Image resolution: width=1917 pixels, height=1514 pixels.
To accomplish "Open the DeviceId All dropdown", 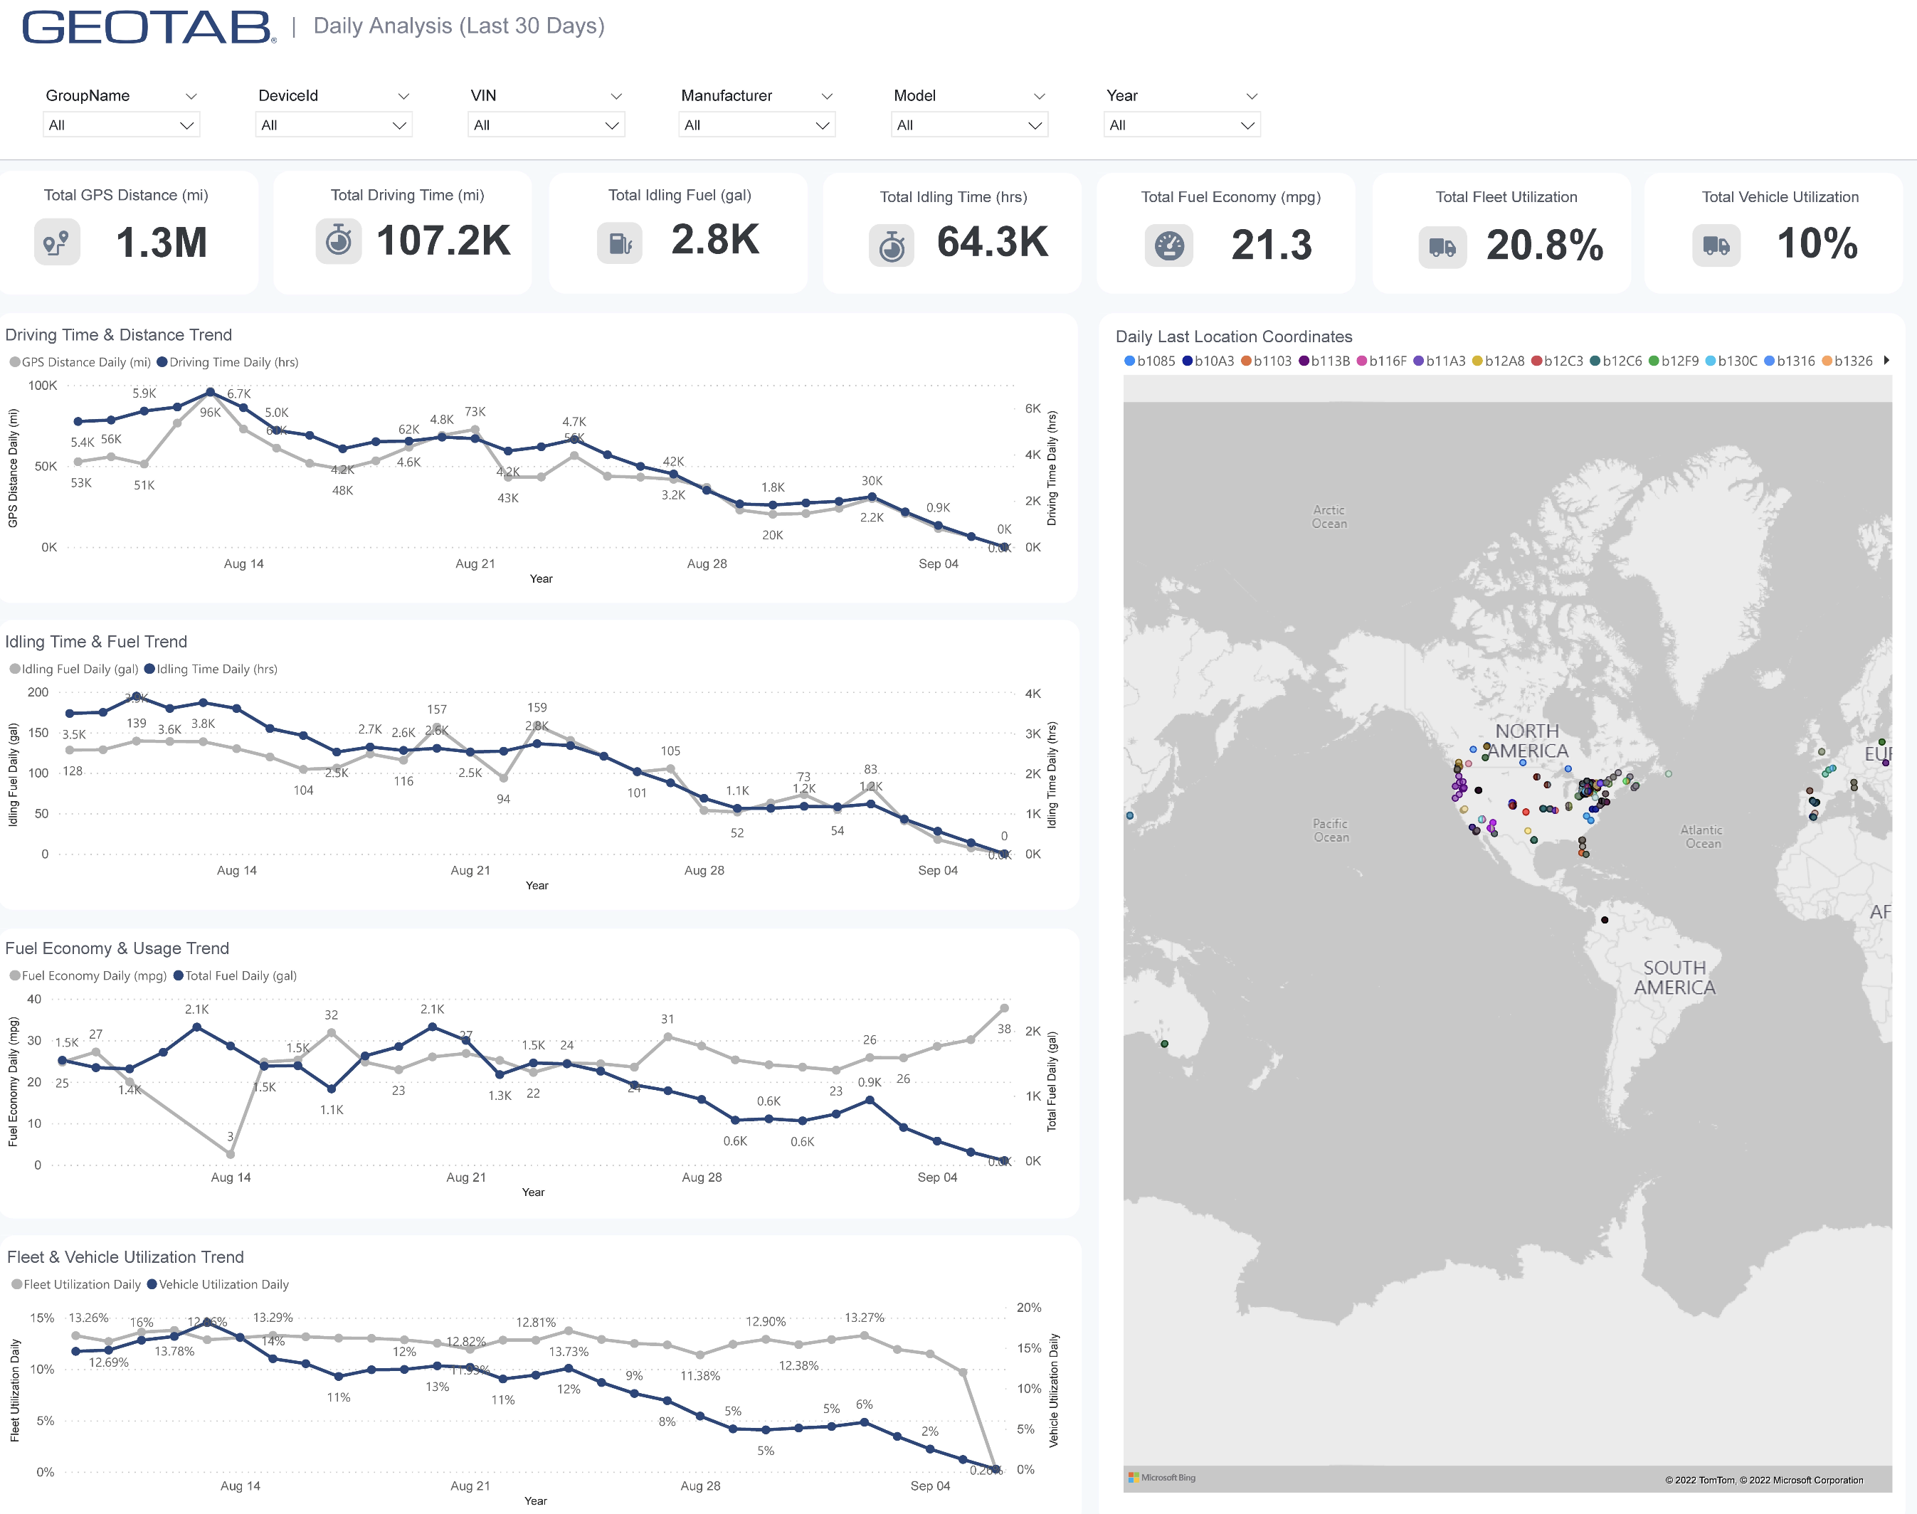I will click(334, 125).
